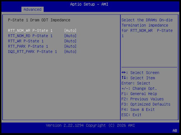Click the P-State 1 Dram ODT Impedance heading
This screenshot has height=135, width=181.
point(39,20)
